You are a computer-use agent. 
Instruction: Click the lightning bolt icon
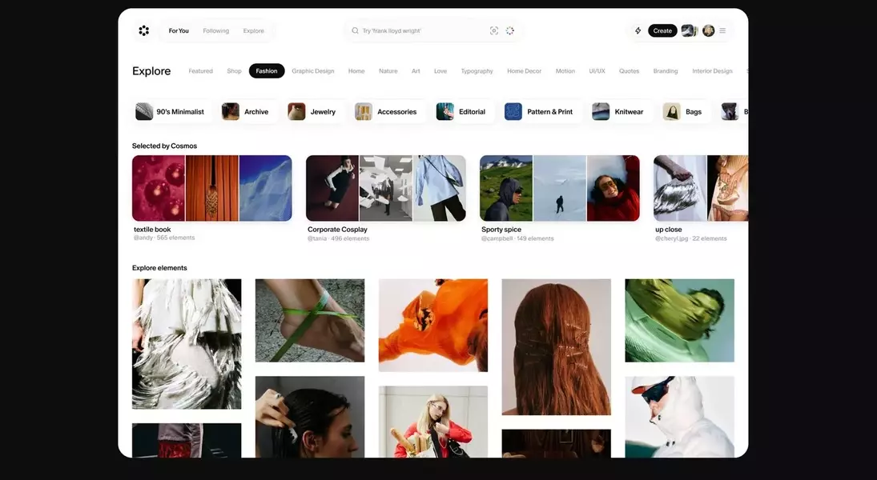(x=638, y=30)
